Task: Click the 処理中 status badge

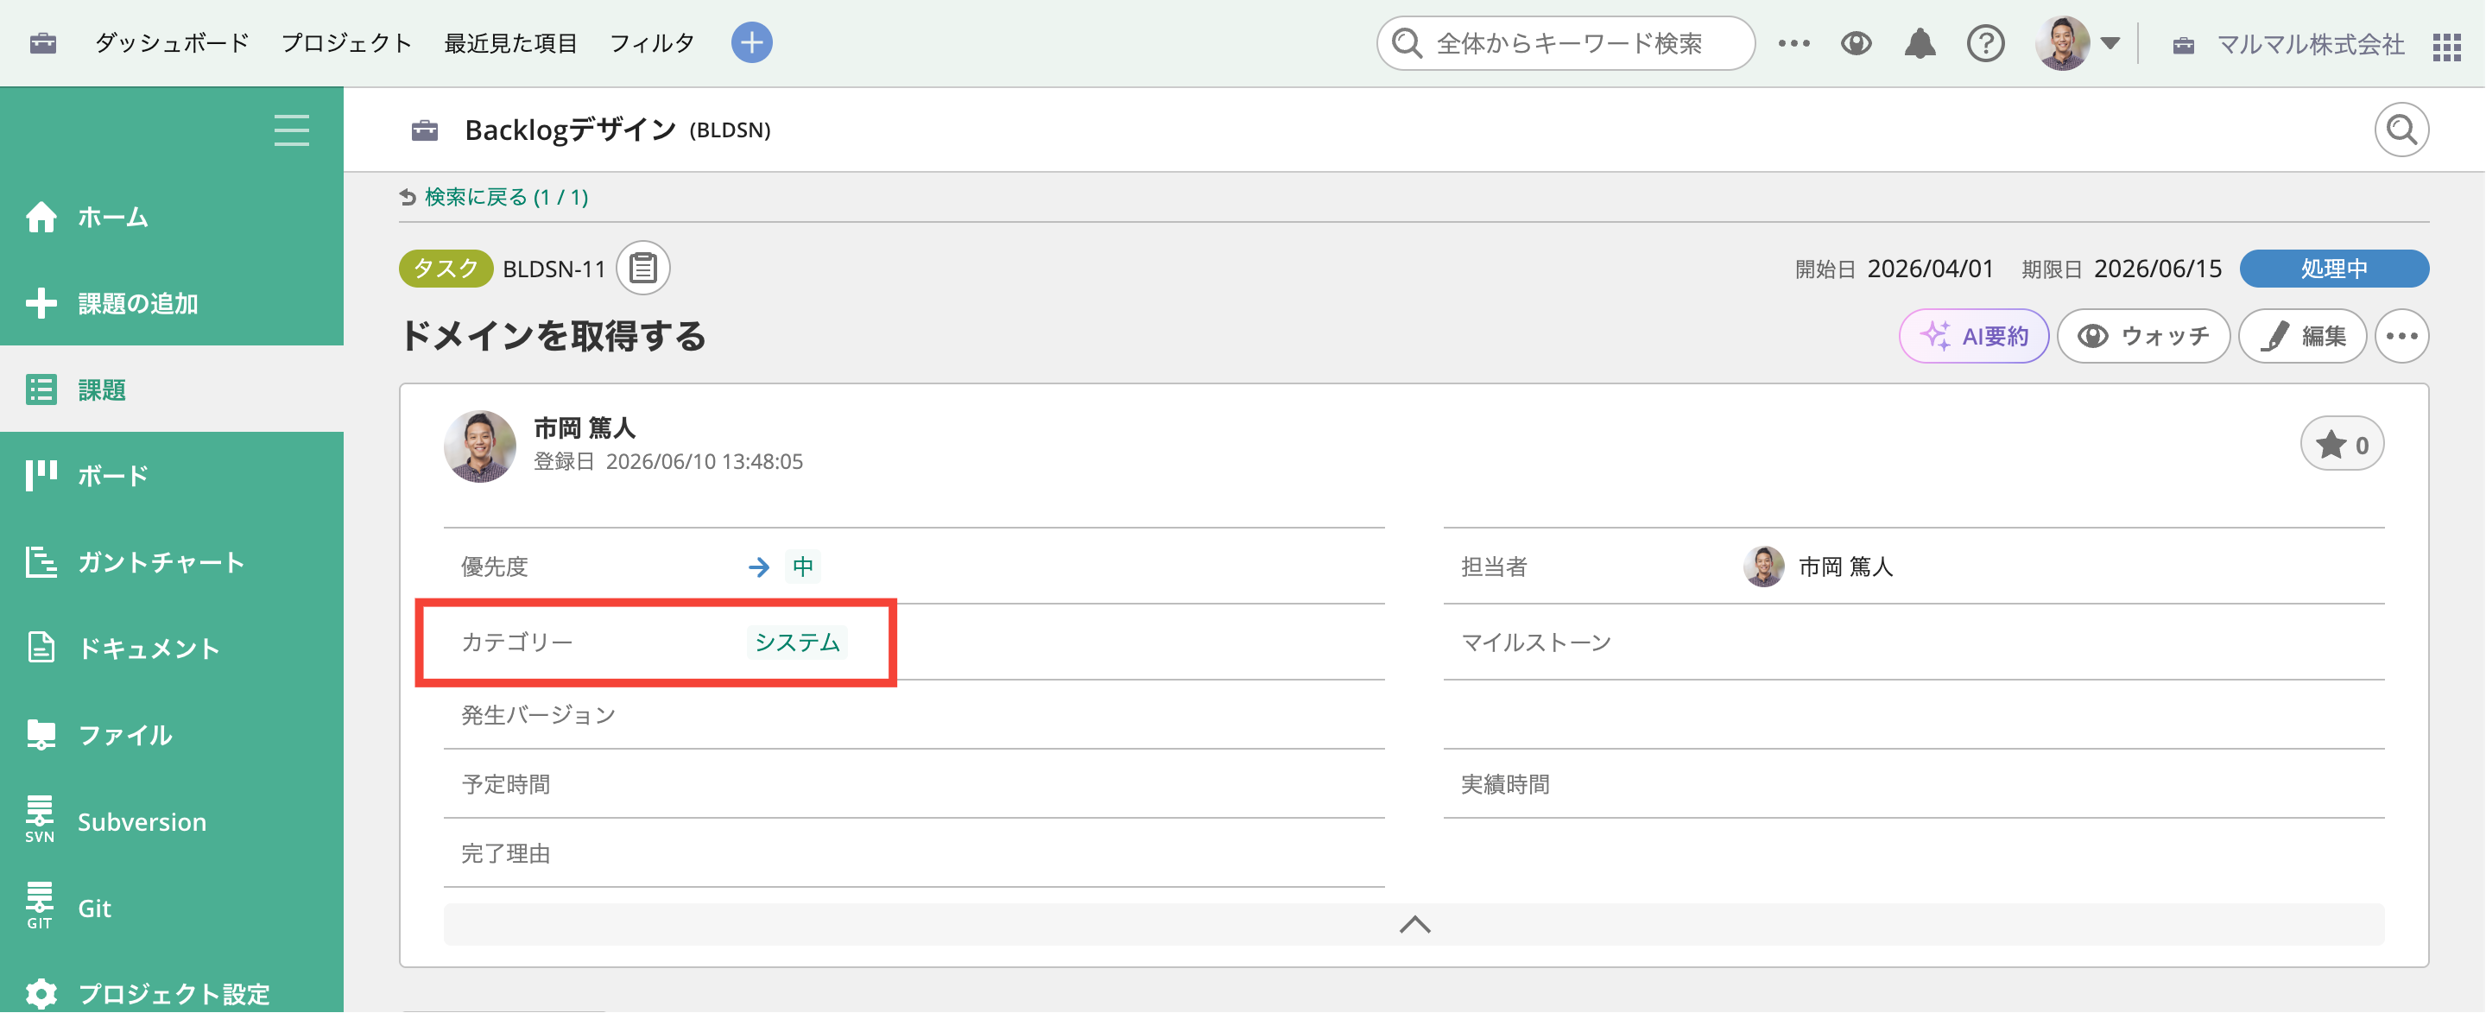Action: click(2333, 269)
